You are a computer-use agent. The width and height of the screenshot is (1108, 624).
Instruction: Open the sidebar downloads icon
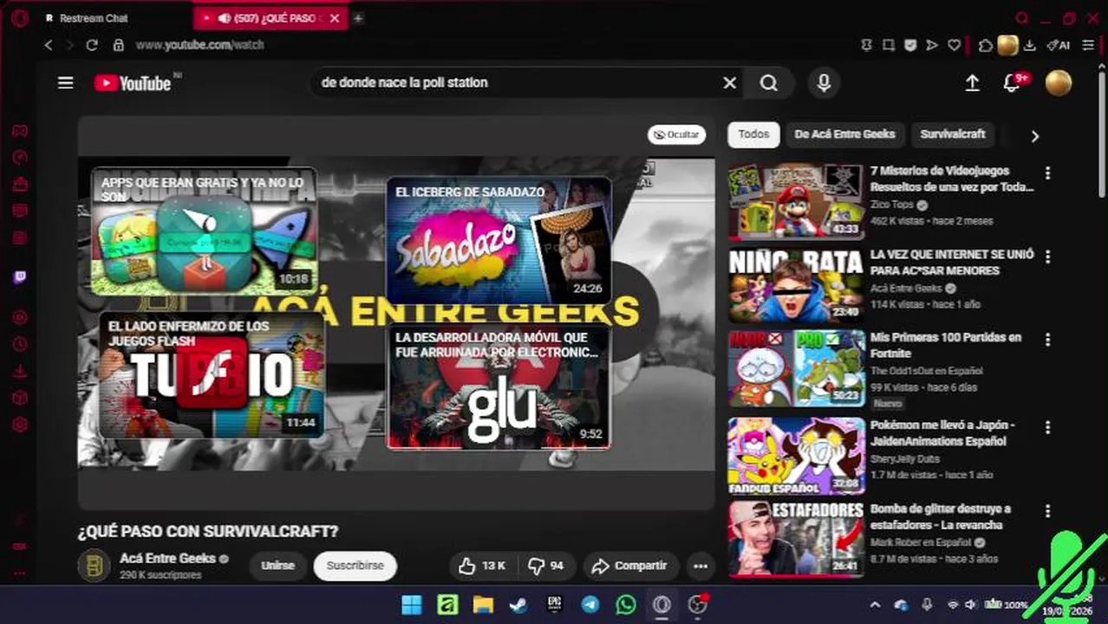[x=19, y=371]
